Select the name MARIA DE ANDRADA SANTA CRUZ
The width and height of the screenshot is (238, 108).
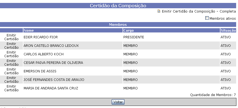[51, 88]
